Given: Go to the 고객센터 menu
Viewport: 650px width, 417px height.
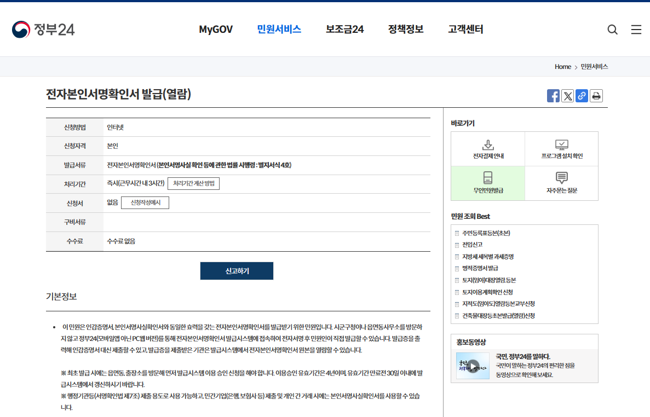Looking at the screenshot, I should (465, 29).
